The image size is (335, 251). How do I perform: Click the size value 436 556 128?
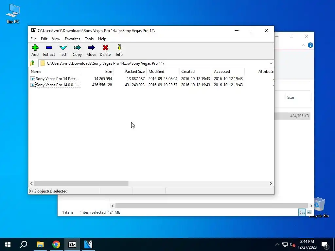pos(102,85)
